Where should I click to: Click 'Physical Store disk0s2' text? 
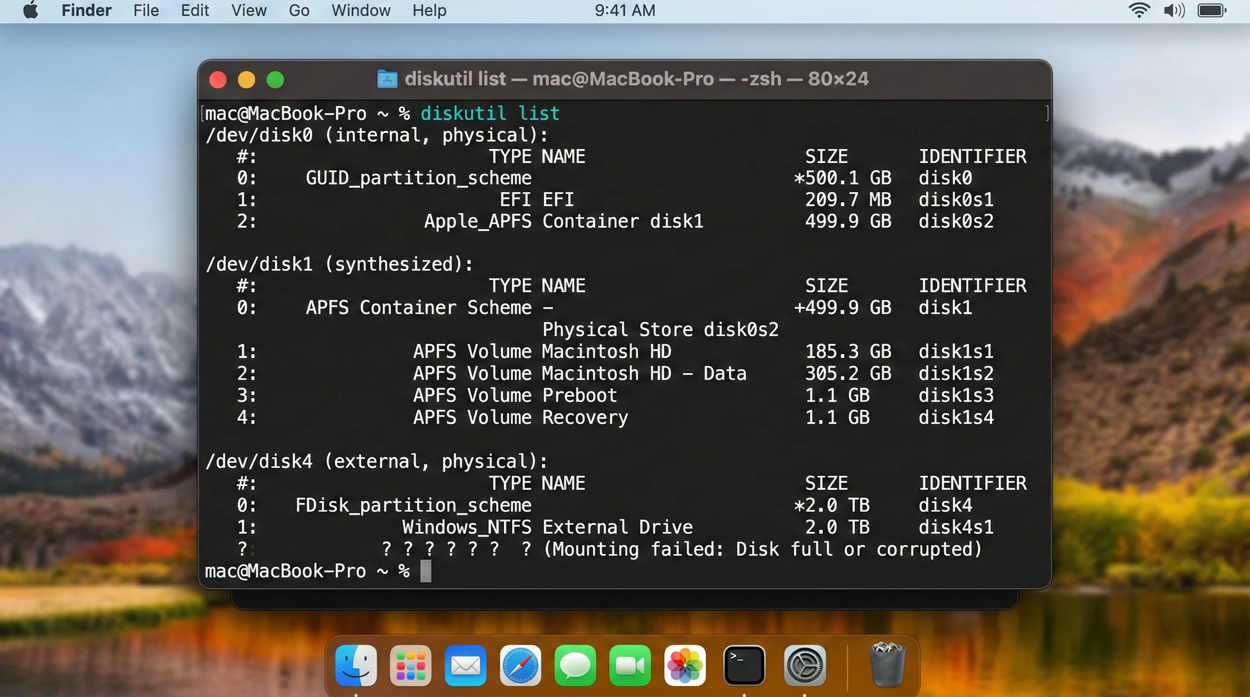(x=660, y=329)
